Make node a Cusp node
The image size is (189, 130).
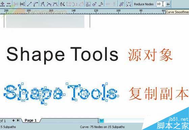click(43, 4)
